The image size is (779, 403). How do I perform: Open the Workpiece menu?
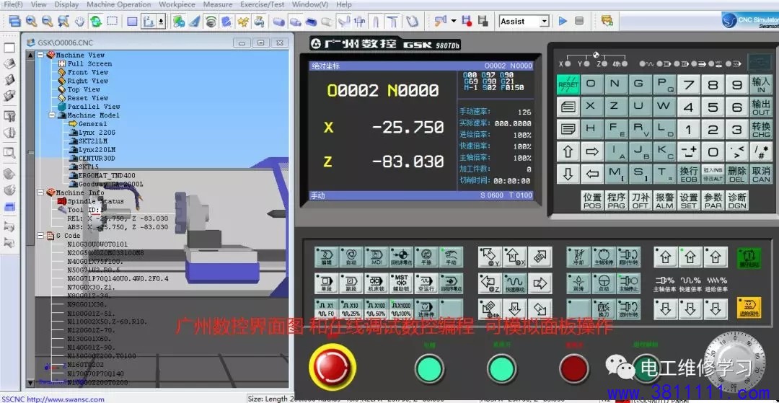(x=177, y=4)
